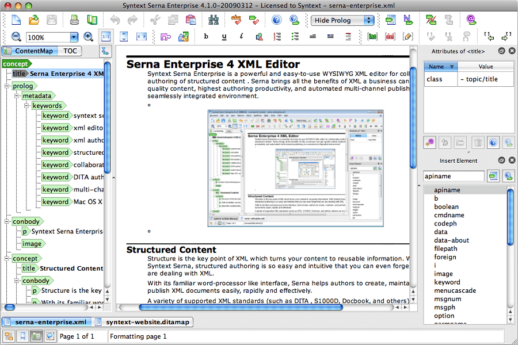
Task: Click the zoom in magnifier
Action: [x=88, y=37]
